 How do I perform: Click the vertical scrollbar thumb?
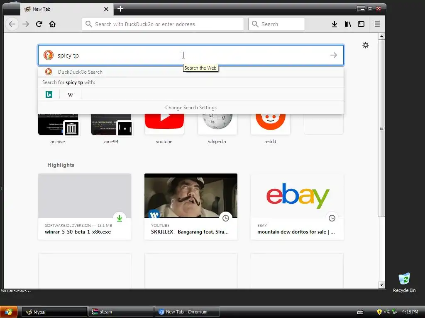382,128
